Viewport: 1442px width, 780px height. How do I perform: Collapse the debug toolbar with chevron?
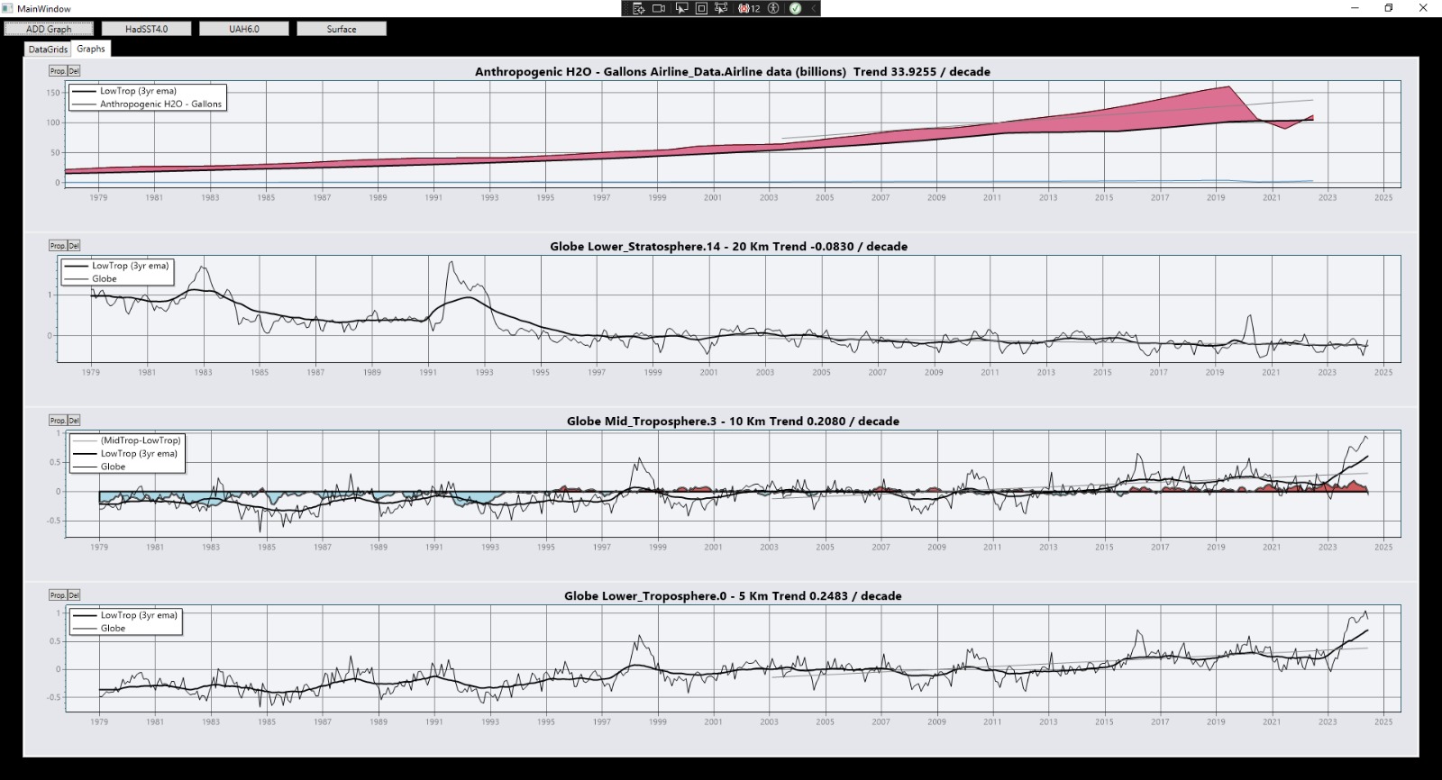click(814, 8)
